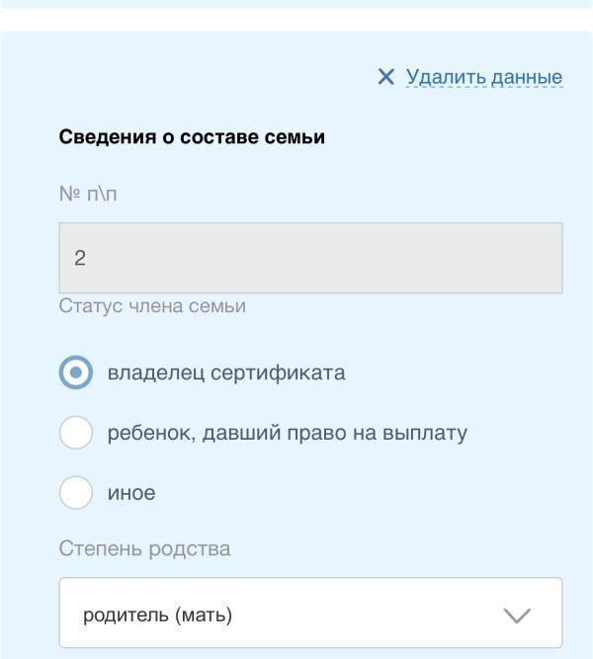
Task: Click the ребенок, давший право на выплату label
Action: point(287,433)
